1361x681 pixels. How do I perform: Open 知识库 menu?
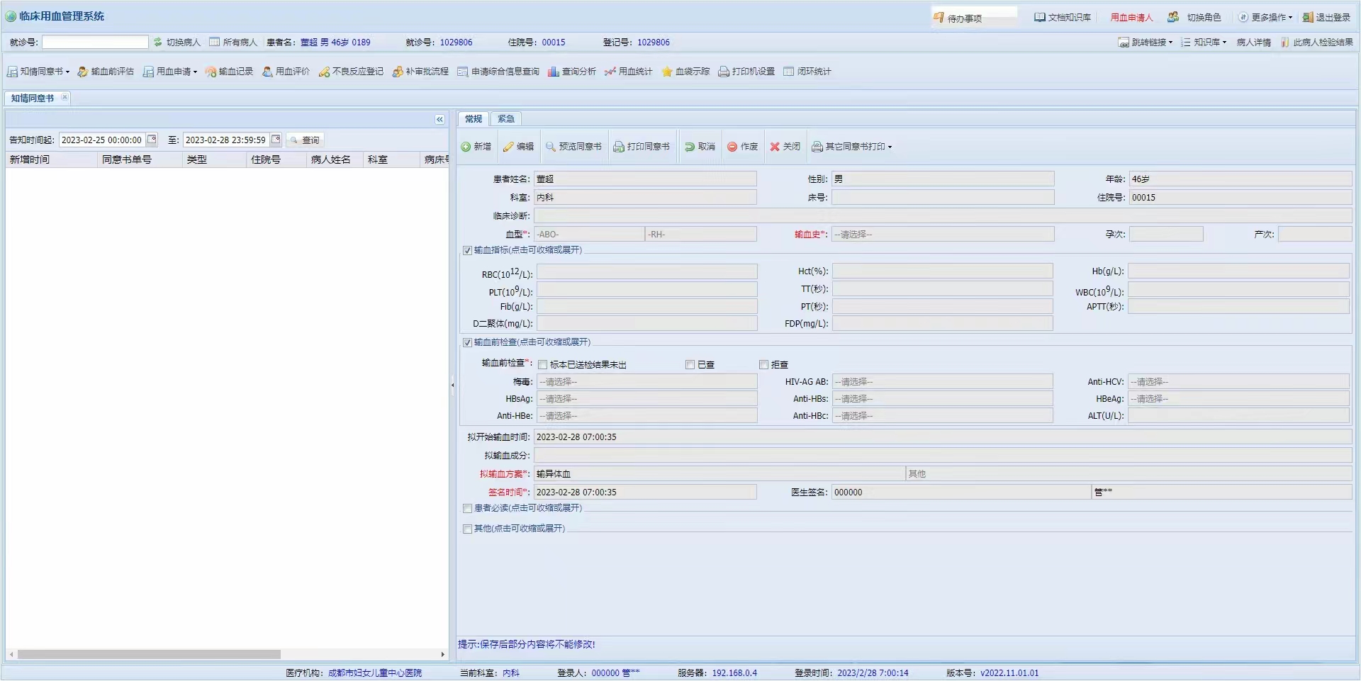pyautogui.click(x=1204, y=43)
